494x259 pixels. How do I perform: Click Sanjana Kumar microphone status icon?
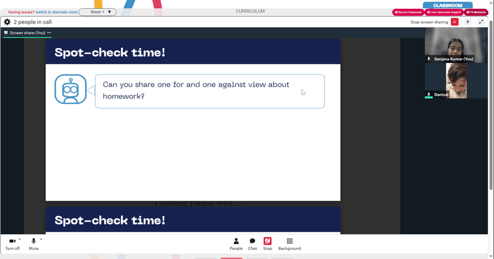coord(429,59)
